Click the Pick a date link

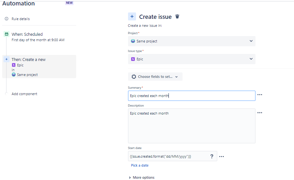click(x=140, y=165)
